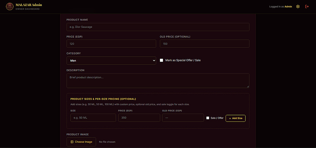The image size is (316, 148).
Task: Click the plus icon on Add Size
Action: click(230, 118)
